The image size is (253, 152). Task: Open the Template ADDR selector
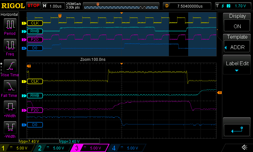pyautogui.click(x=237, y=43)
